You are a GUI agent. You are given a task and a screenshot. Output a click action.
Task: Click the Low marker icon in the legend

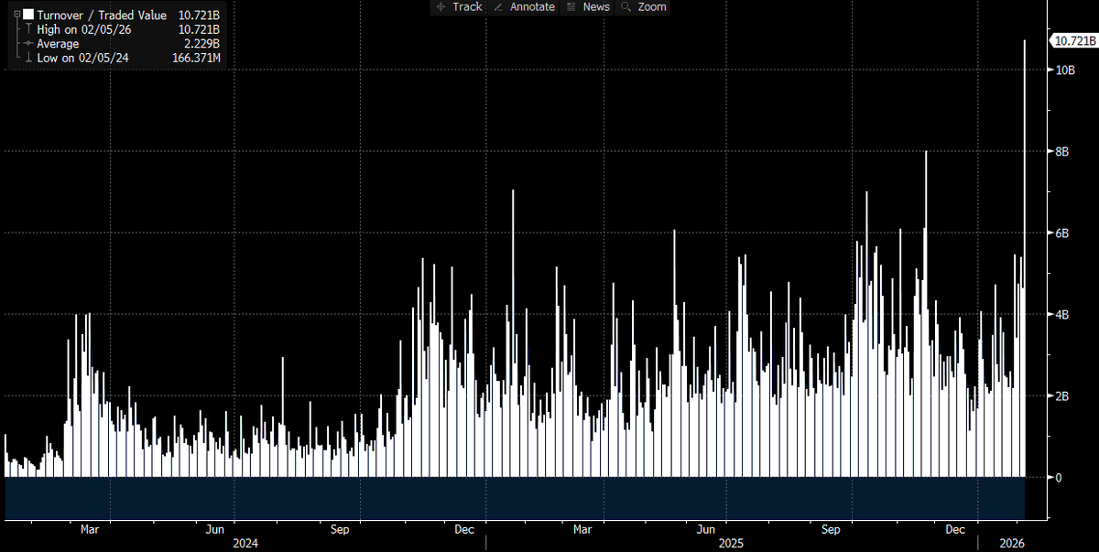coord(28,57)
